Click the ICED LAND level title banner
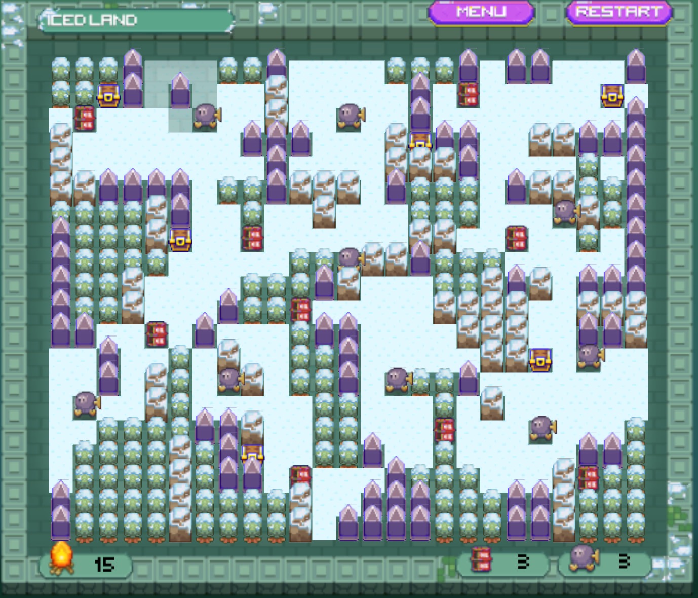Viewport: 698px width, 598px height. coord(136,21)
